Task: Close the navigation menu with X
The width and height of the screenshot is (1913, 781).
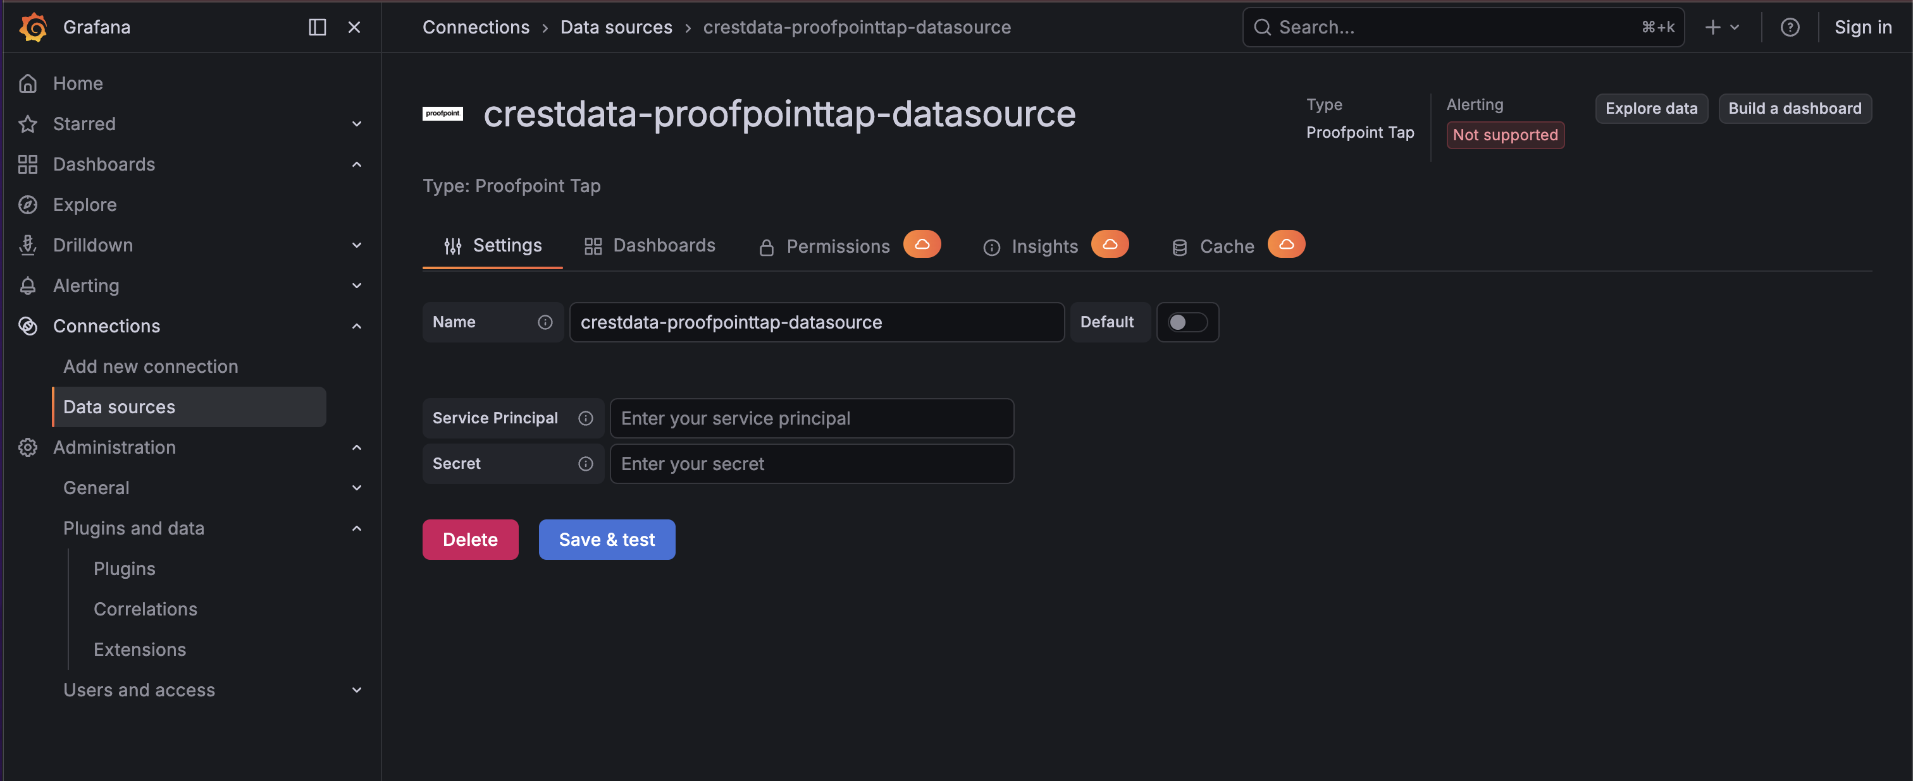Action: tap(354, 27)
